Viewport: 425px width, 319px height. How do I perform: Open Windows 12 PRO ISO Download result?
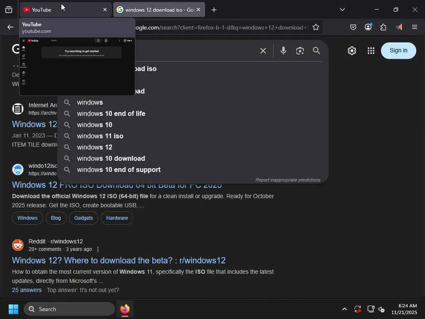[x=117, y=185]
